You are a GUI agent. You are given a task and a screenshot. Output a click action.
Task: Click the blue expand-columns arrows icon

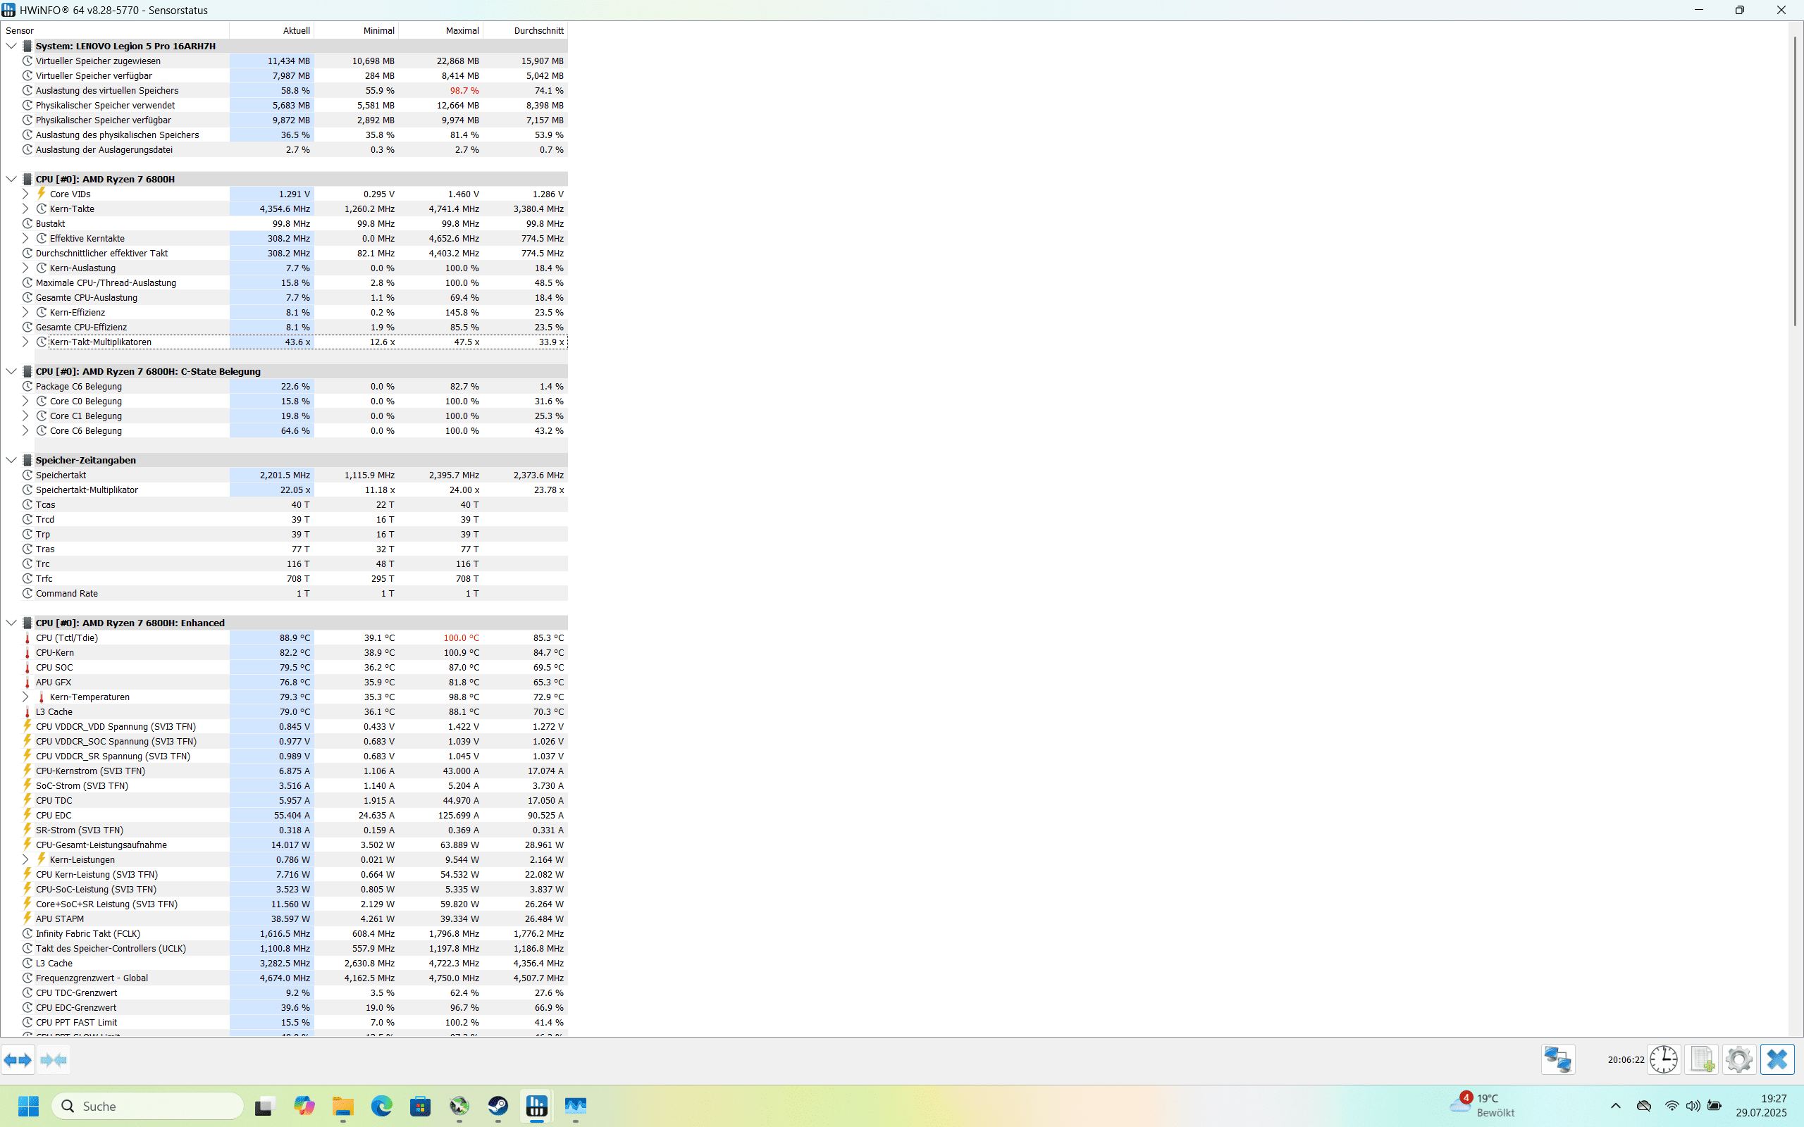[x=18, y=1059]
